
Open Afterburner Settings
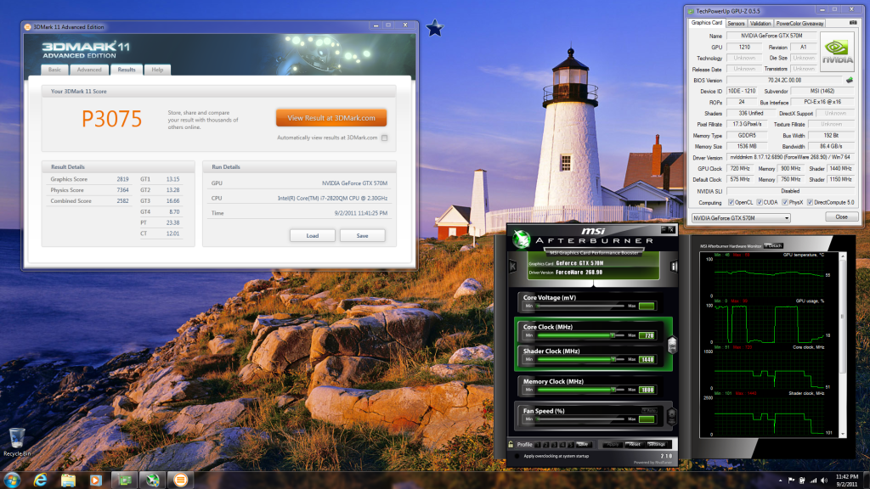tap(657, 445)
